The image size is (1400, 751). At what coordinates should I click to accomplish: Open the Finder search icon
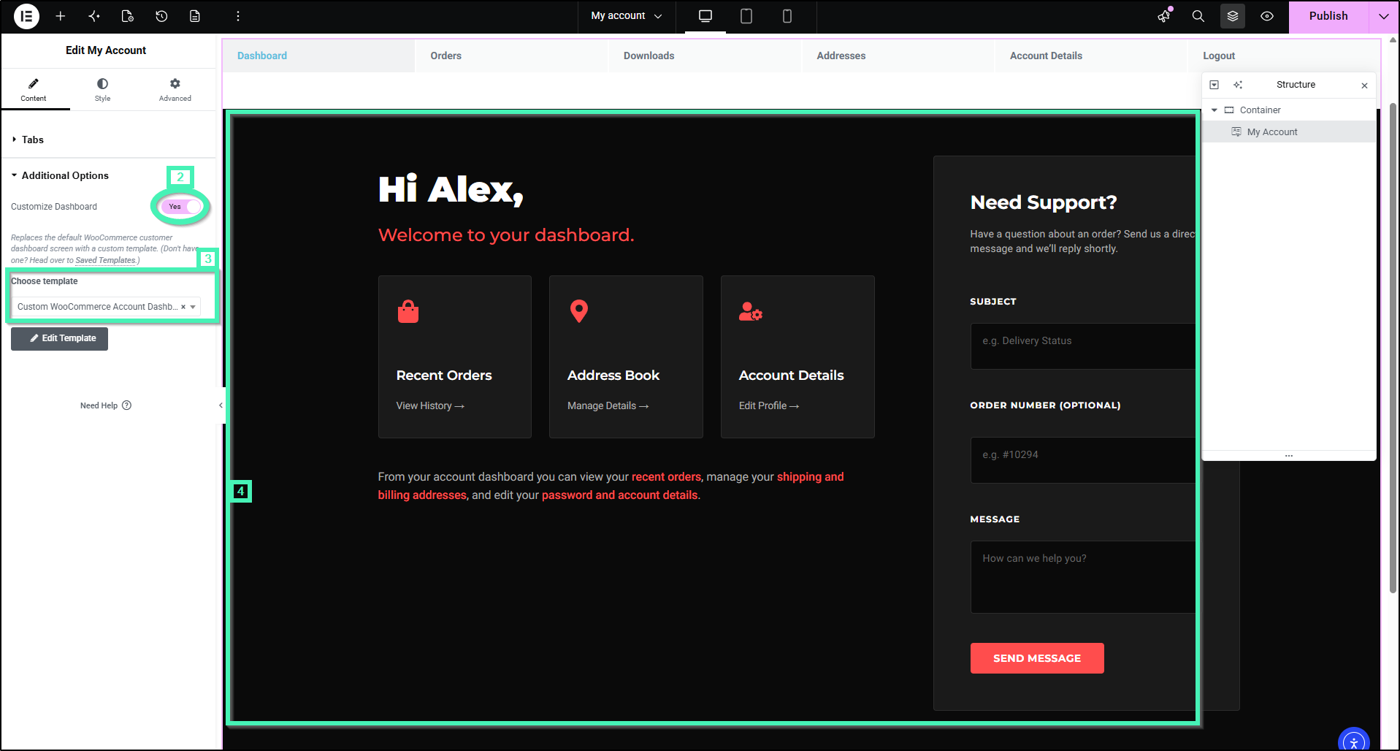coord(1198,16)
